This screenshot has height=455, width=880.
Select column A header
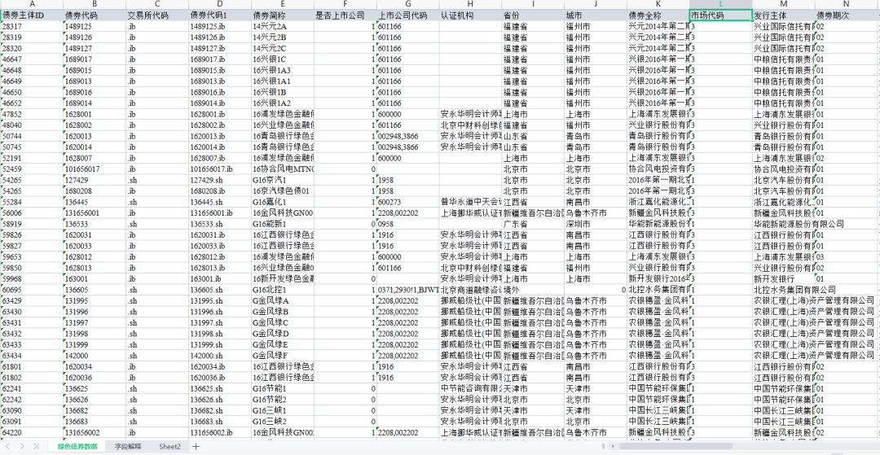(x=32, y=5)
